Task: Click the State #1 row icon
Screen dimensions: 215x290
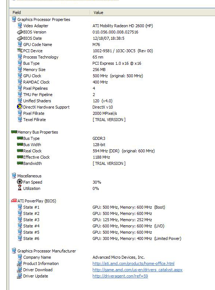Action: tap(20, 207)
